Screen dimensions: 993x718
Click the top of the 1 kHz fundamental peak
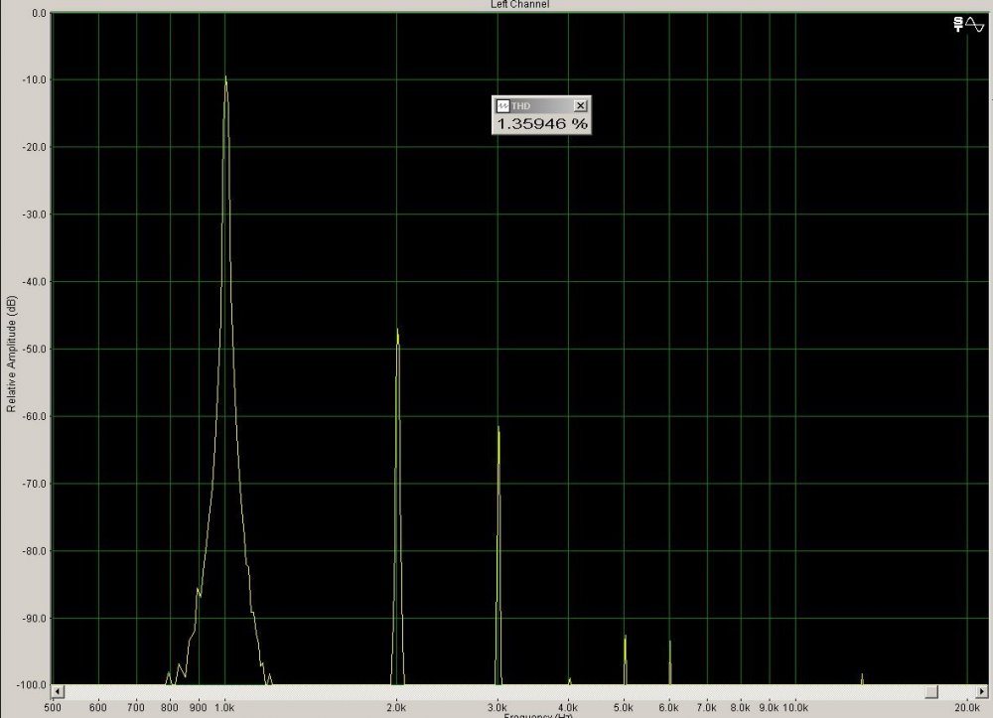225,77
